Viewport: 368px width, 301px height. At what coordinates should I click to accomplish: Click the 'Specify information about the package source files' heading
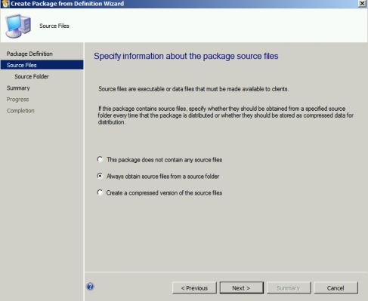click(186, 56)
